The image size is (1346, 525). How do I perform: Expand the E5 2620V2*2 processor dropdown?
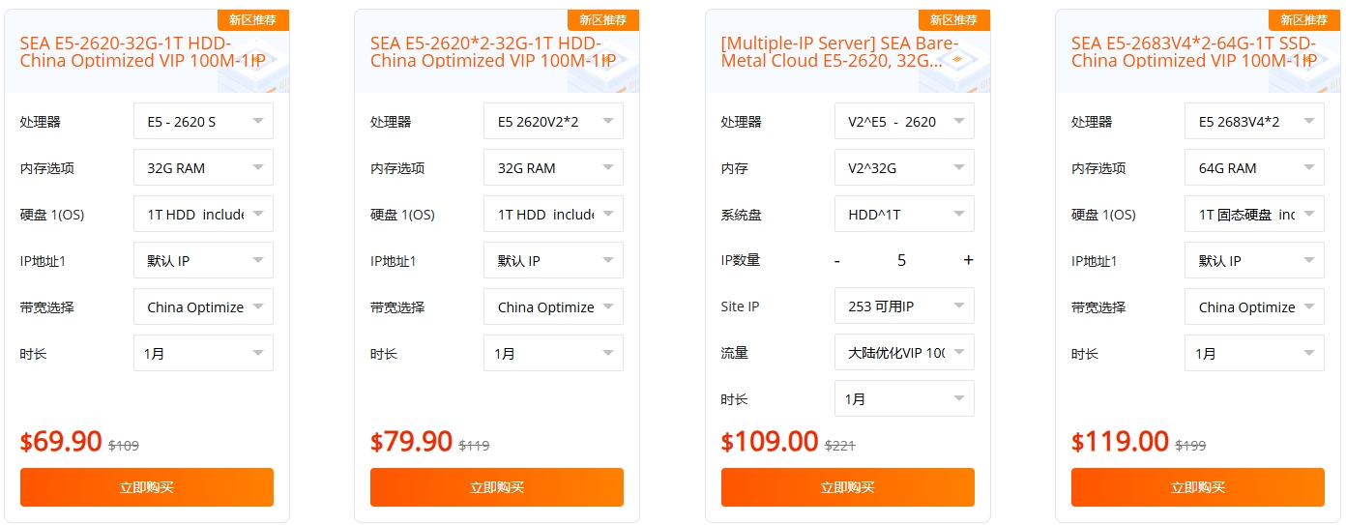(553, 122)
